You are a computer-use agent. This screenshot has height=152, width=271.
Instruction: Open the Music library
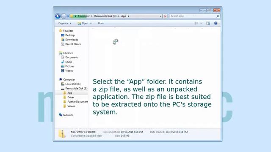pos(69,62)
